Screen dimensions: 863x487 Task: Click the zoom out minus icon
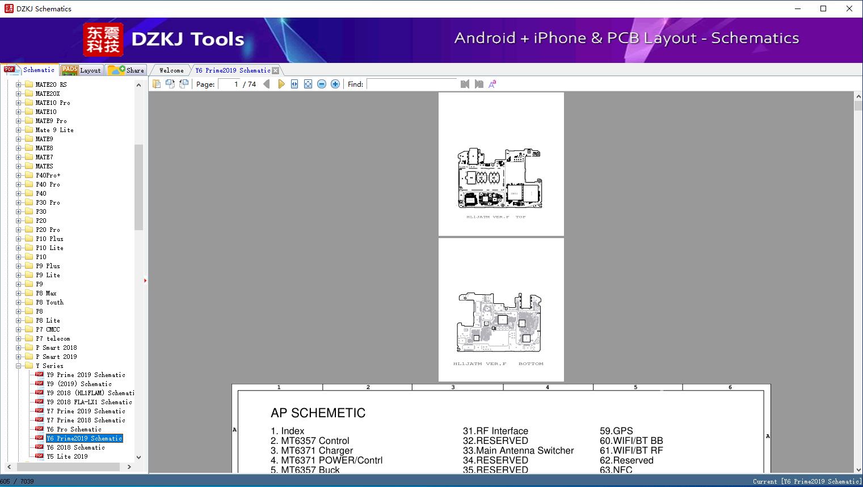pyautogui.click(x=322, y=84)
